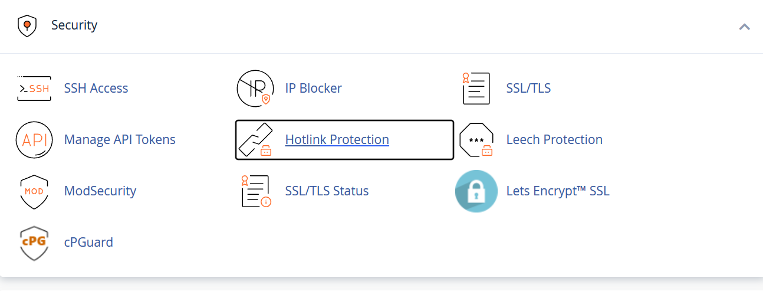Collapse the Security section chevron
Screen dimensions: 763x291
744,27
